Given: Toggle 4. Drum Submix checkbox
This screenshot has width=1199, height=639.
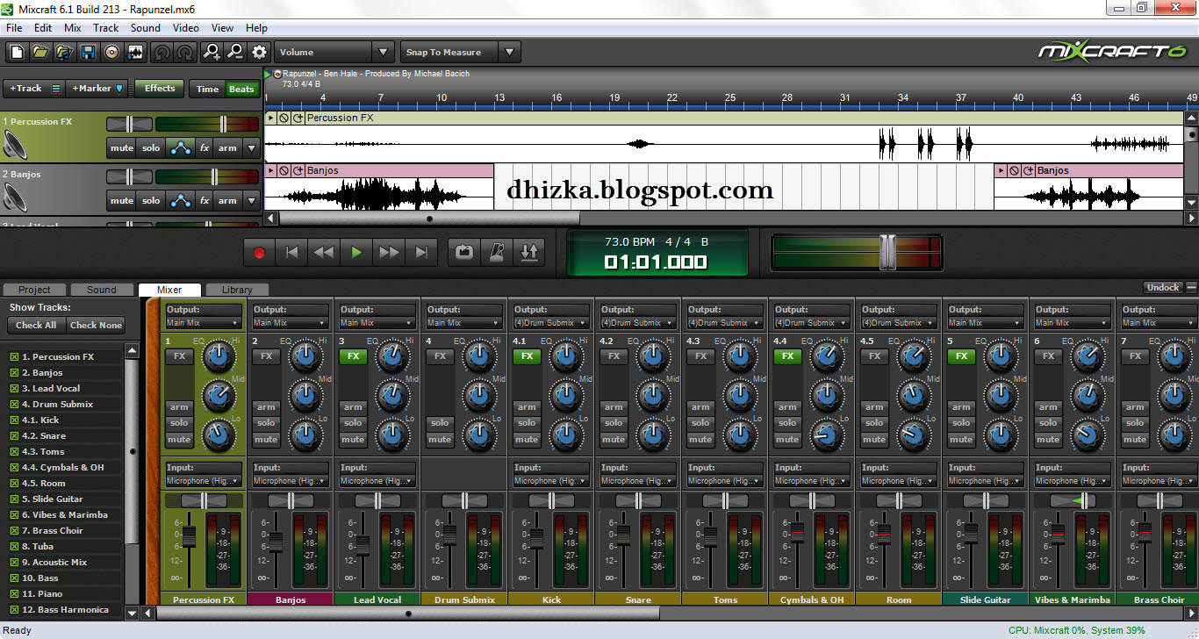Looking at the screenshot, I should (14, 405).
